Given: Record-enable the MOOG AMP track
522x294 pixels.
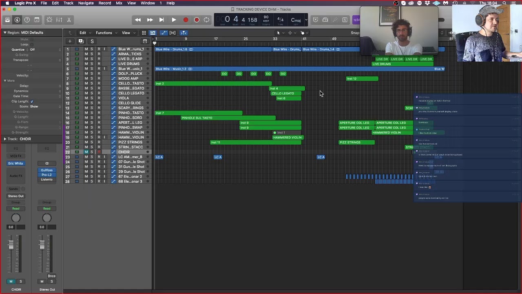Looking at the screenshot, I should coord(98,78).
